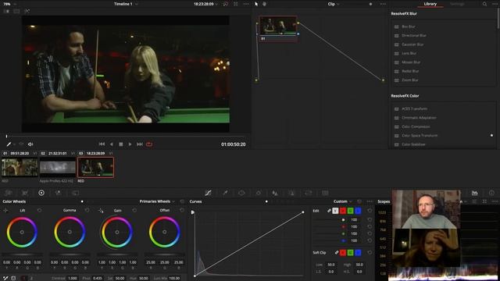Select green channel for Soft Clip
The image size is (500, 281).
pos(350,253)
